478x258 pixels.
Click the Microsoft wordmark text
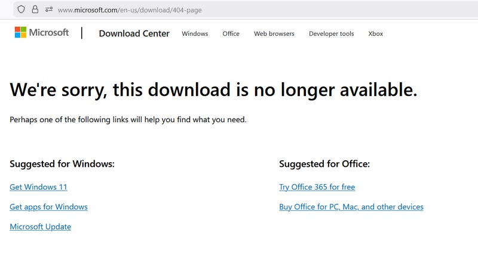(49, 33)
